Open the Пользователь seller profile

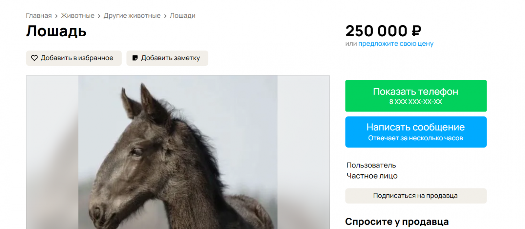pos(371,165)
